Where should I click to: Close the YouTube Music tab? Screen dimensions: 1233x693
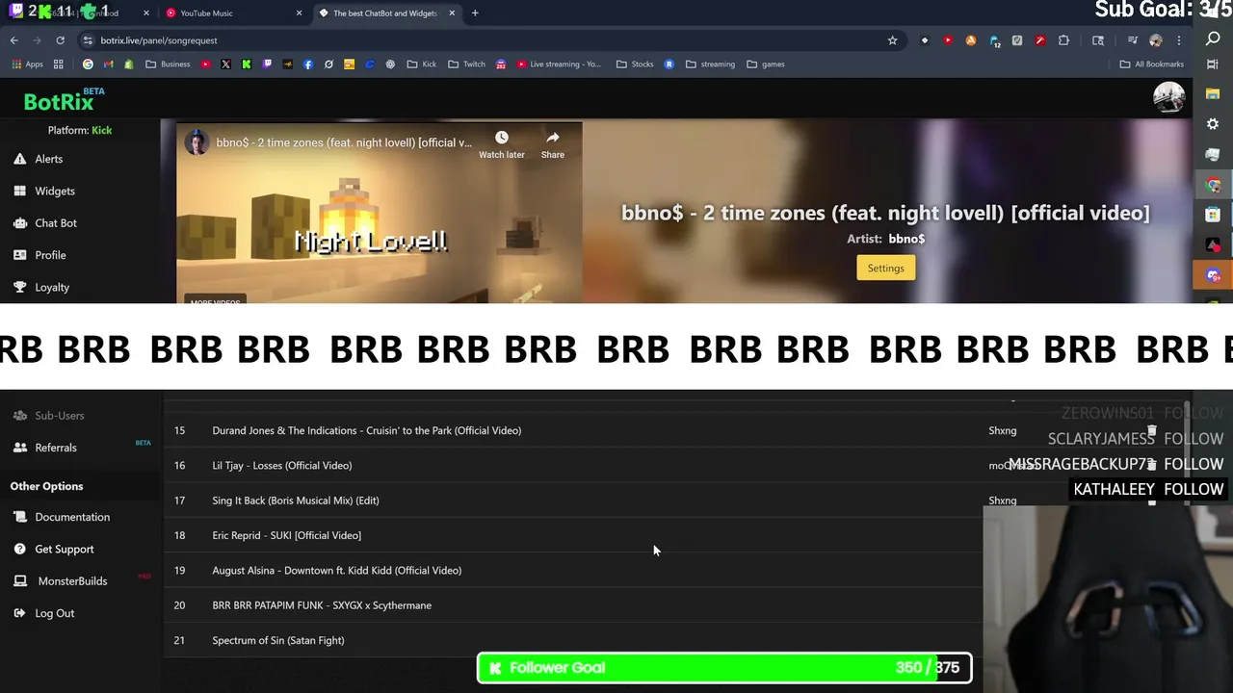(299, 13)
